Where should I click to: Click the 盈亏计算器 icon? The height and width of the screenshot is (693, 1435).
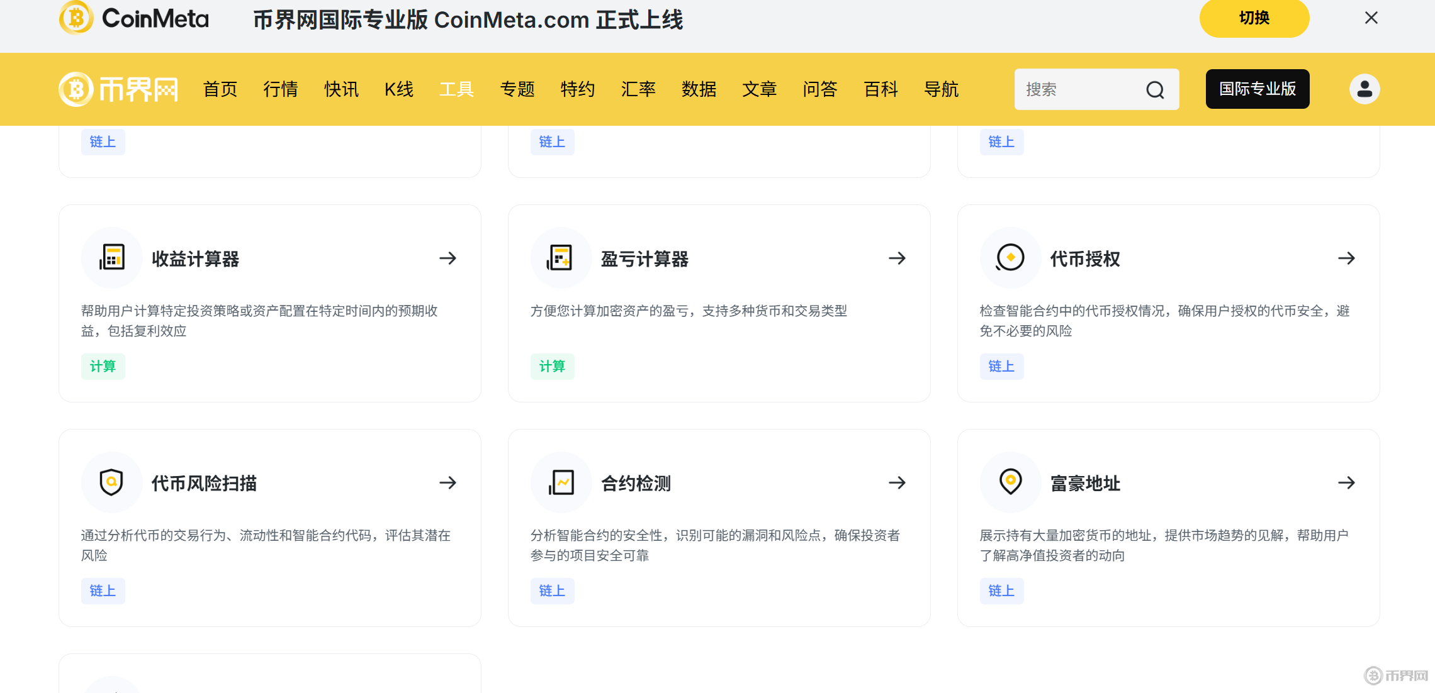click(x=561, y=258)
